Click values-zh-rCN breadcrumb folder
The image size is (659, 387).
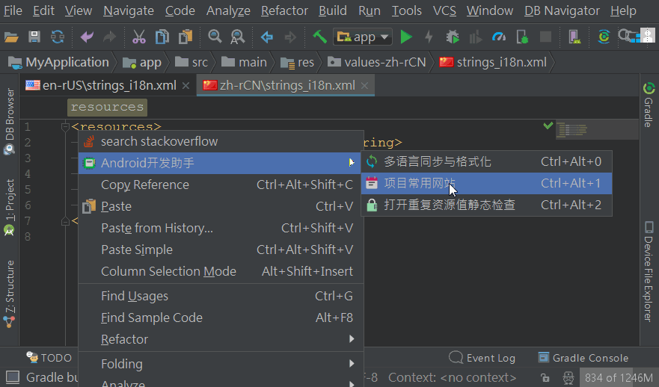coord(377,63)
